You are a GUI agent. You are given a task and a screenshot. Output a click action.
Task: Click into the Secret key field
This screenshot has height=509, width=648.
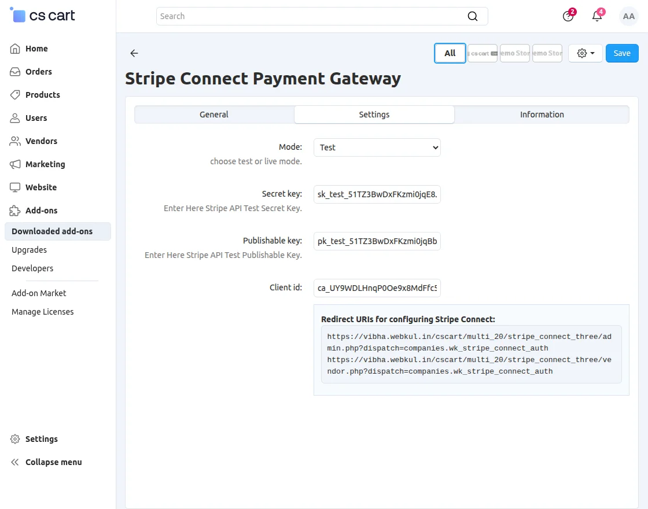(x=377, y=194)
